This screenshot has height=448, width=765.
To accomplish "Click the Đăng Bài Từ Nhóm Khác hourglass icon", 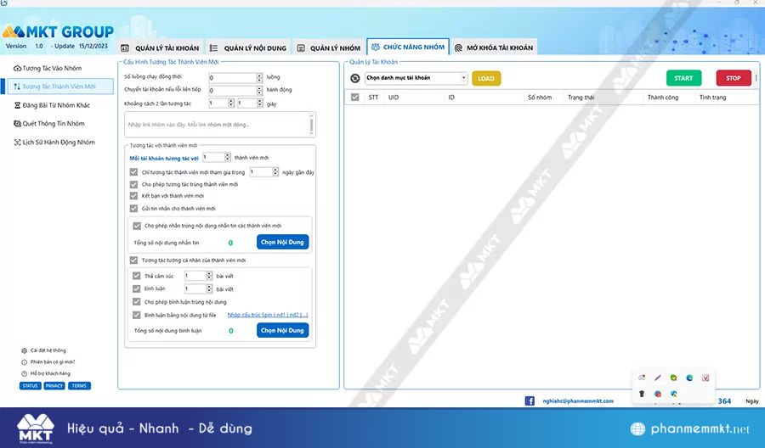I will [17, 105].
